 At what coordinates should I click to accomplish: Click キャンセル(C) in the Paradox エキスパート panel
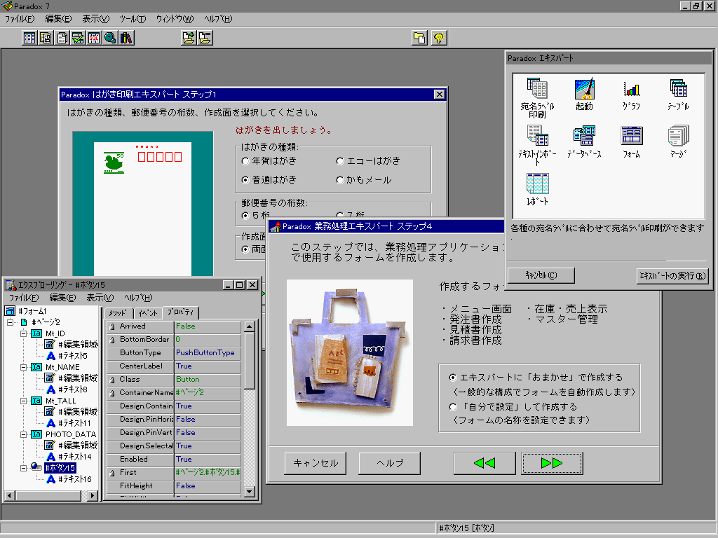pyautogui.click(x=541, y=275)
